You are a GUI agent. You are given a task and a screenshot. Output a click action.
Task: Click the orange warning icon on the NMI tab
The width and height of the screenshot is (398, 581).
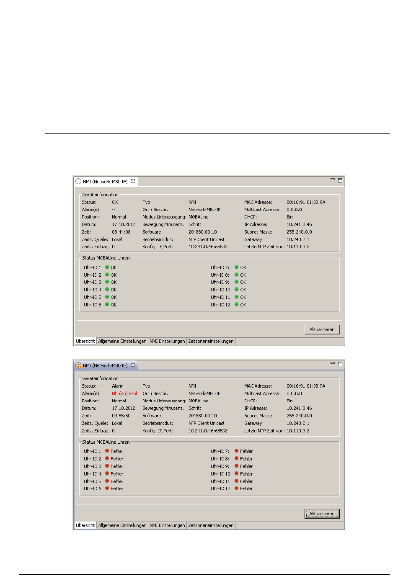tap(78, 365)
